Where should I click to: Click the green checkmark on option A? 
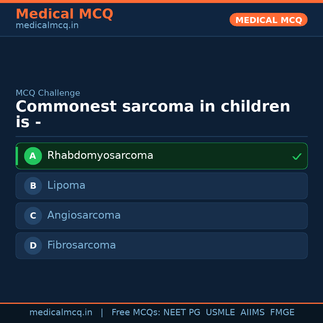(x=297, y=156)
